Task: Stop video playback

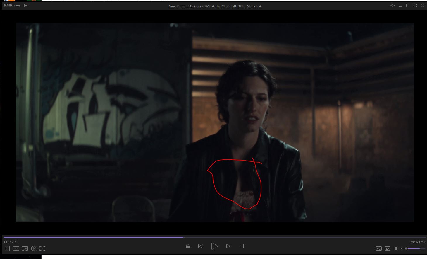Action: tap(242, 246)
